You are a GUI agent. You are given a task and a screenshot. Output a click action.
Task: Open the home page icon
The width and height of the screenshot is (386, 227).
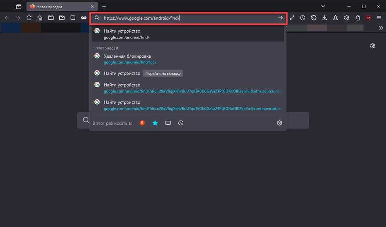(x=40, y=18)
